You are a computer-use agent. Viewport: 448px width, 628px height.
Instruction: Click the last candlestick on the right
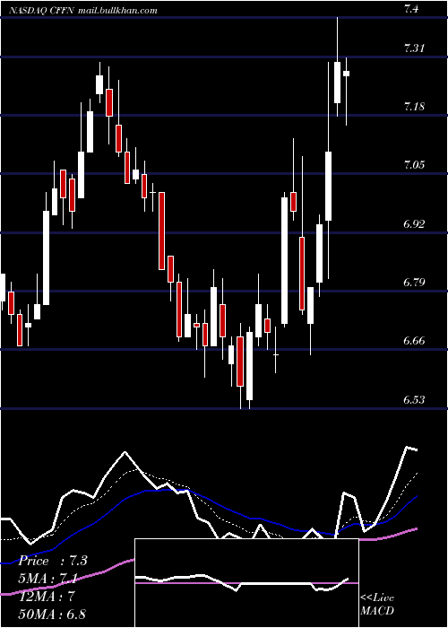347,92
